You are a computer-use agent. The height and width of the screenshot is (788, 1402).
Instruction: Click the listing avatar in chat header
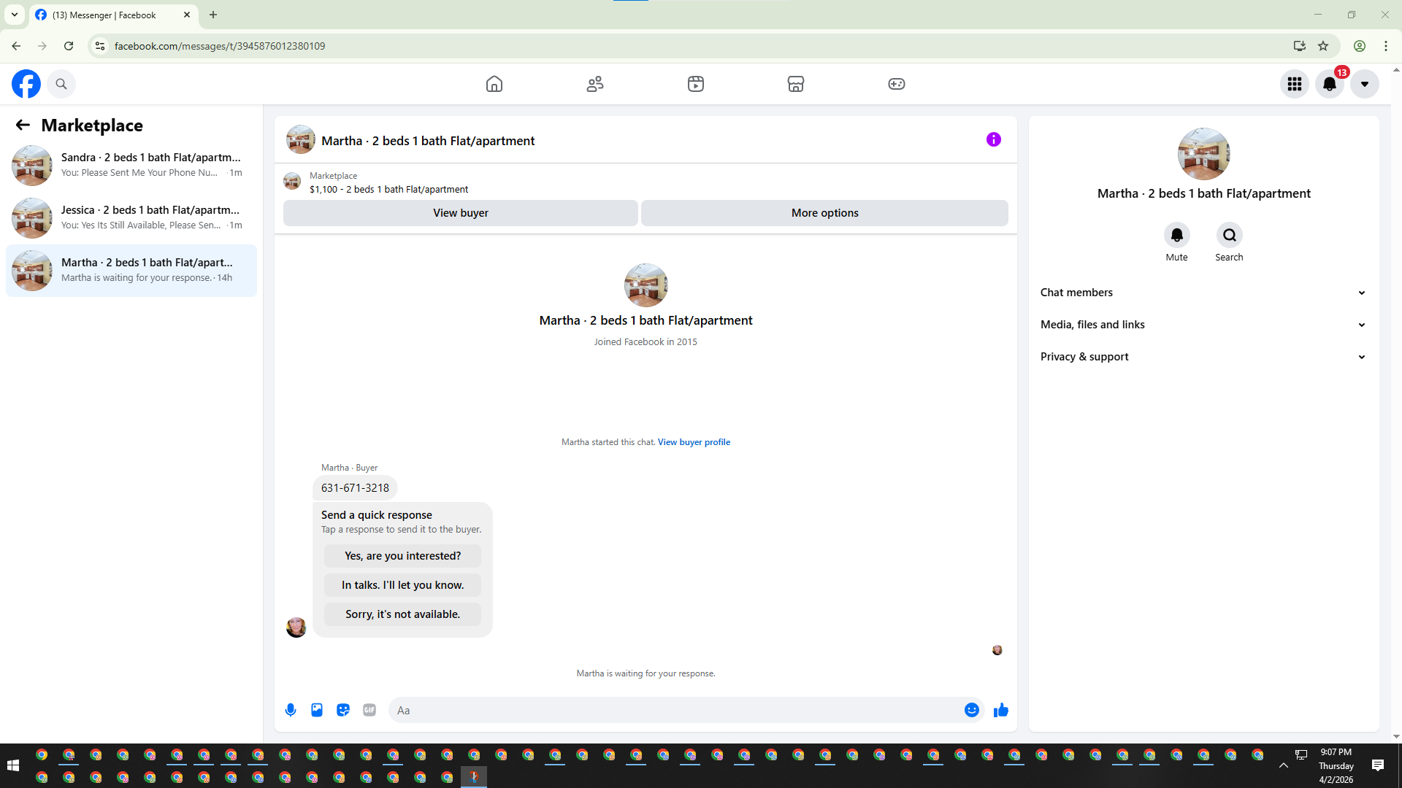point(301,140)
